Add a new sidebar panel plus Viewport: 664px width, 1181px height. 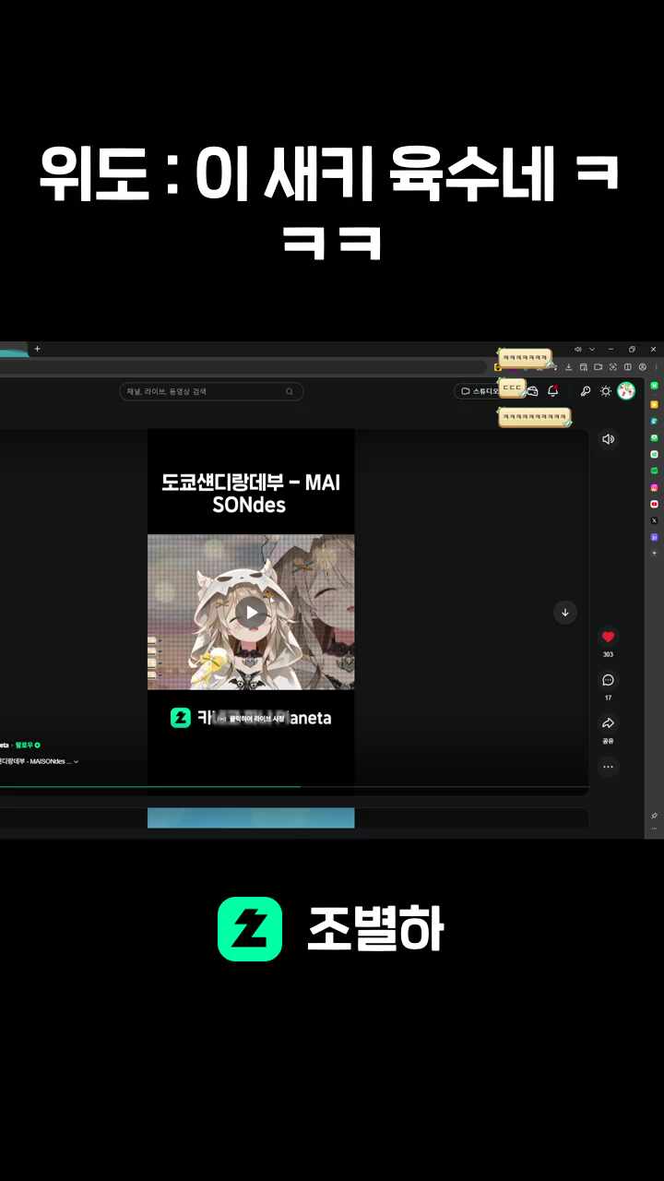coord(654,553)
